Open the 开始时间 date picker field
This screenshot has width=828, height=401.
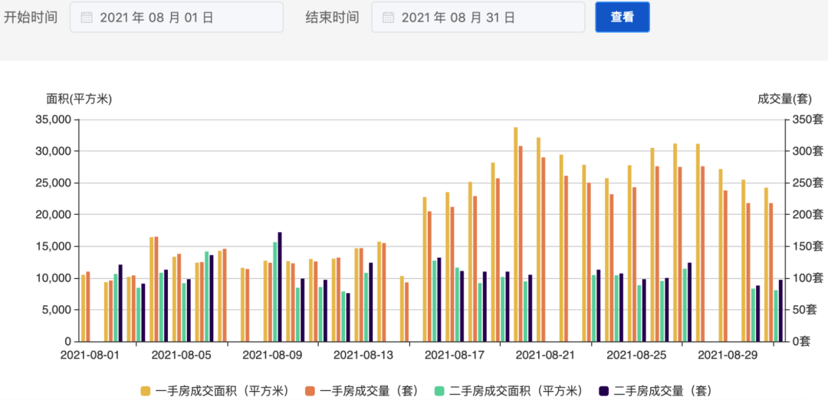176,18
